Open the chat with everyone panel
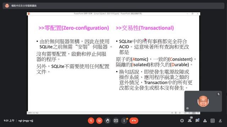This screenshot has width=227, height=127. click(x=197, y=121)
